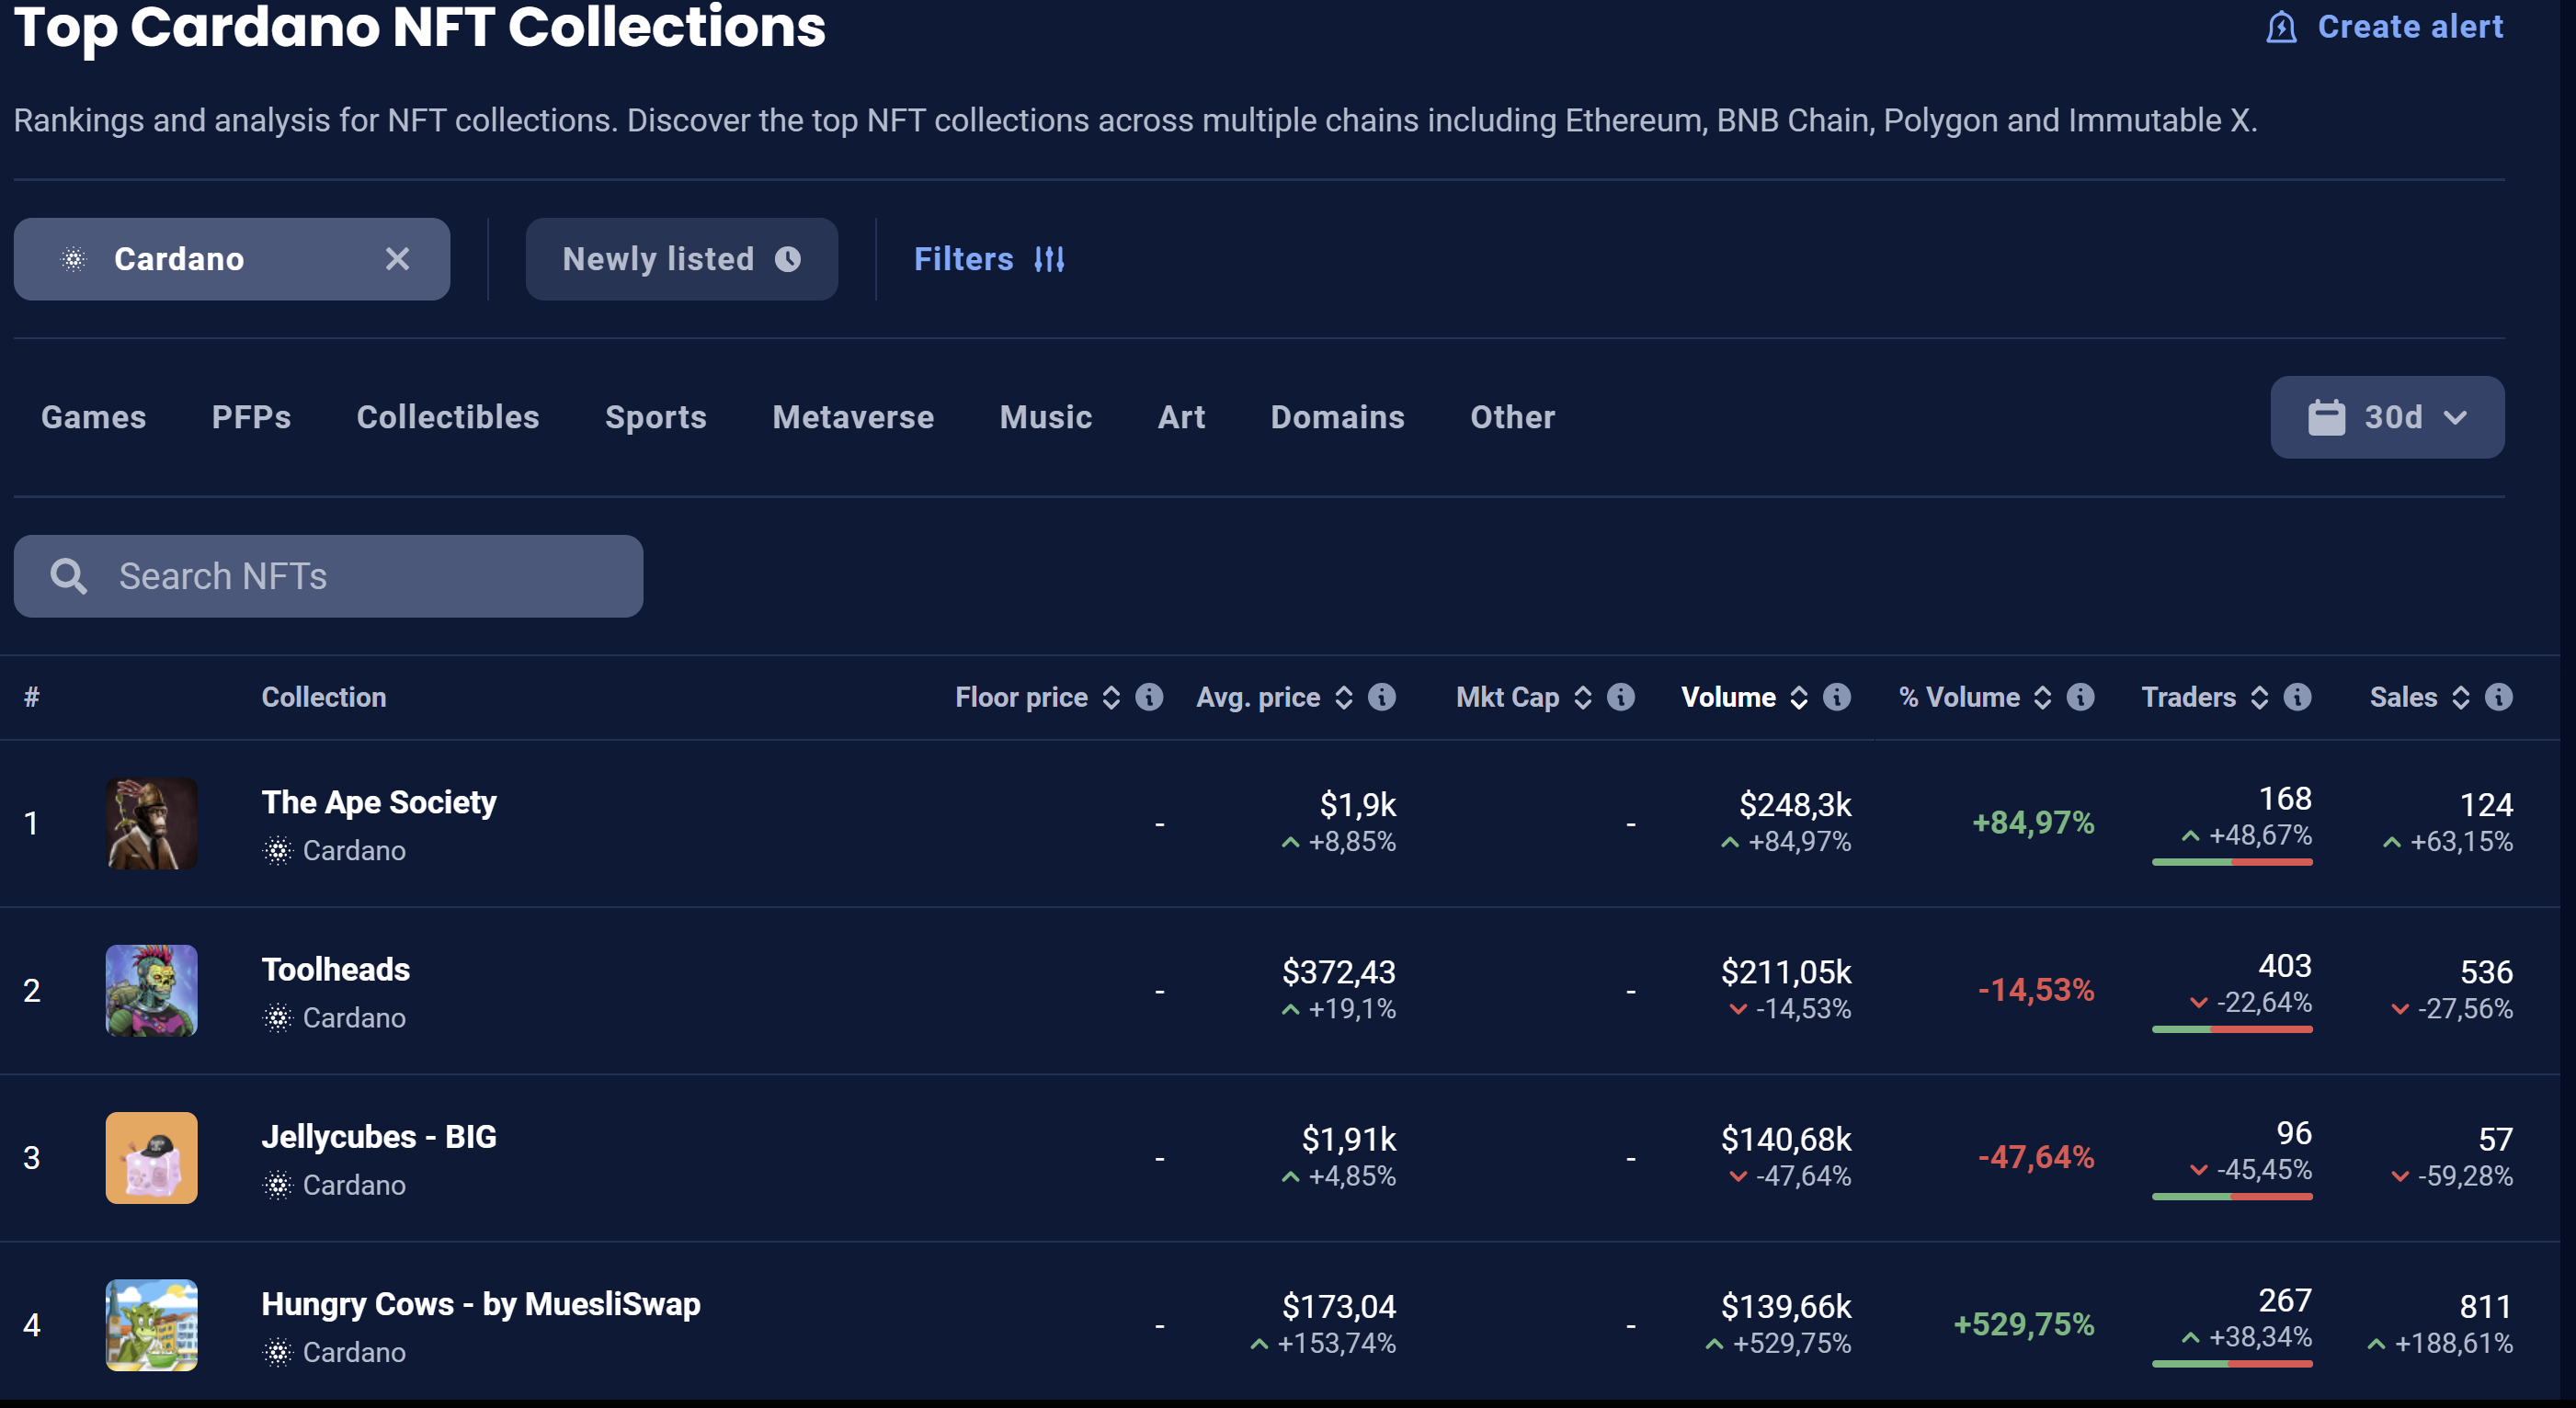The width and height of the screenshot is (2576, 1408).
Task: Switch to the PFPs category tab
Action: [251, 417]
